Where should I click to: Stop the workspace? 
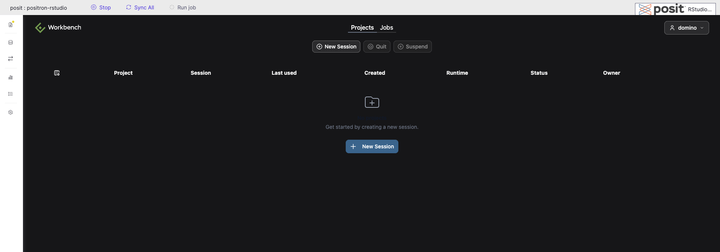click(101, 8)
